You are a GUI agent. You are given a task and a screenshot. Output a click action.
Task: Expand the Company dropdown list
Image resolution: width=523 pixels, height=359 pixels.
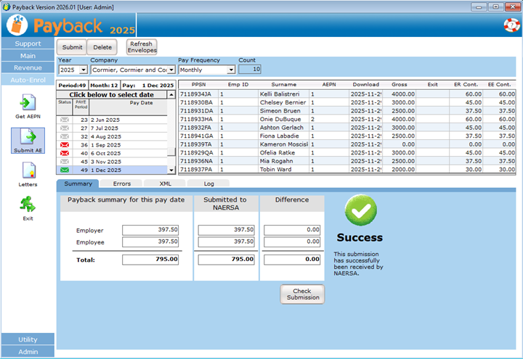(x=171, y=70)
